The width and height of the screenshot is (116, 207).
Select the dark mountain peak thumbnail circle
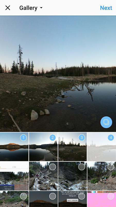(x=53, y=196)
